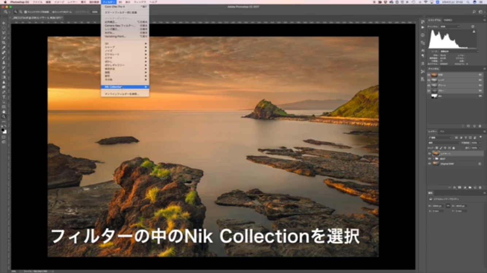487x273 pixels.
Task: Select the Brush tool
Action: pyautogui.click(x=4, y=58)
